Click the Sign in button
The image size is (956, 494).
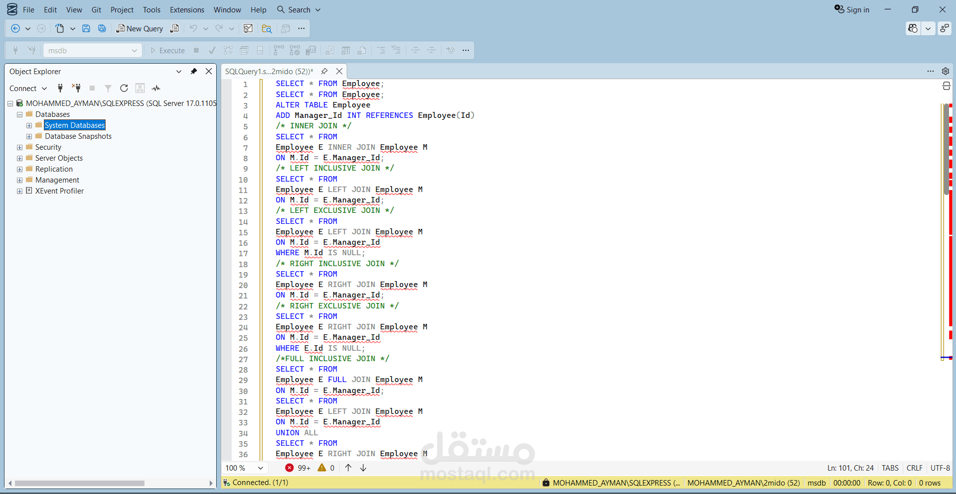point(852,9)
